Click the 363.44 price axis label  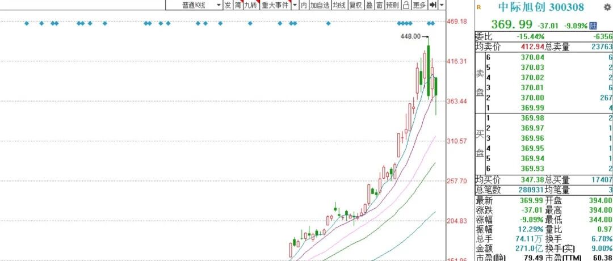coord(456,101)
